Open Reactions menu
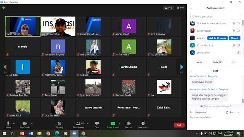The height and width of the screenshot is (137, 244). click(x=143, y=125)
